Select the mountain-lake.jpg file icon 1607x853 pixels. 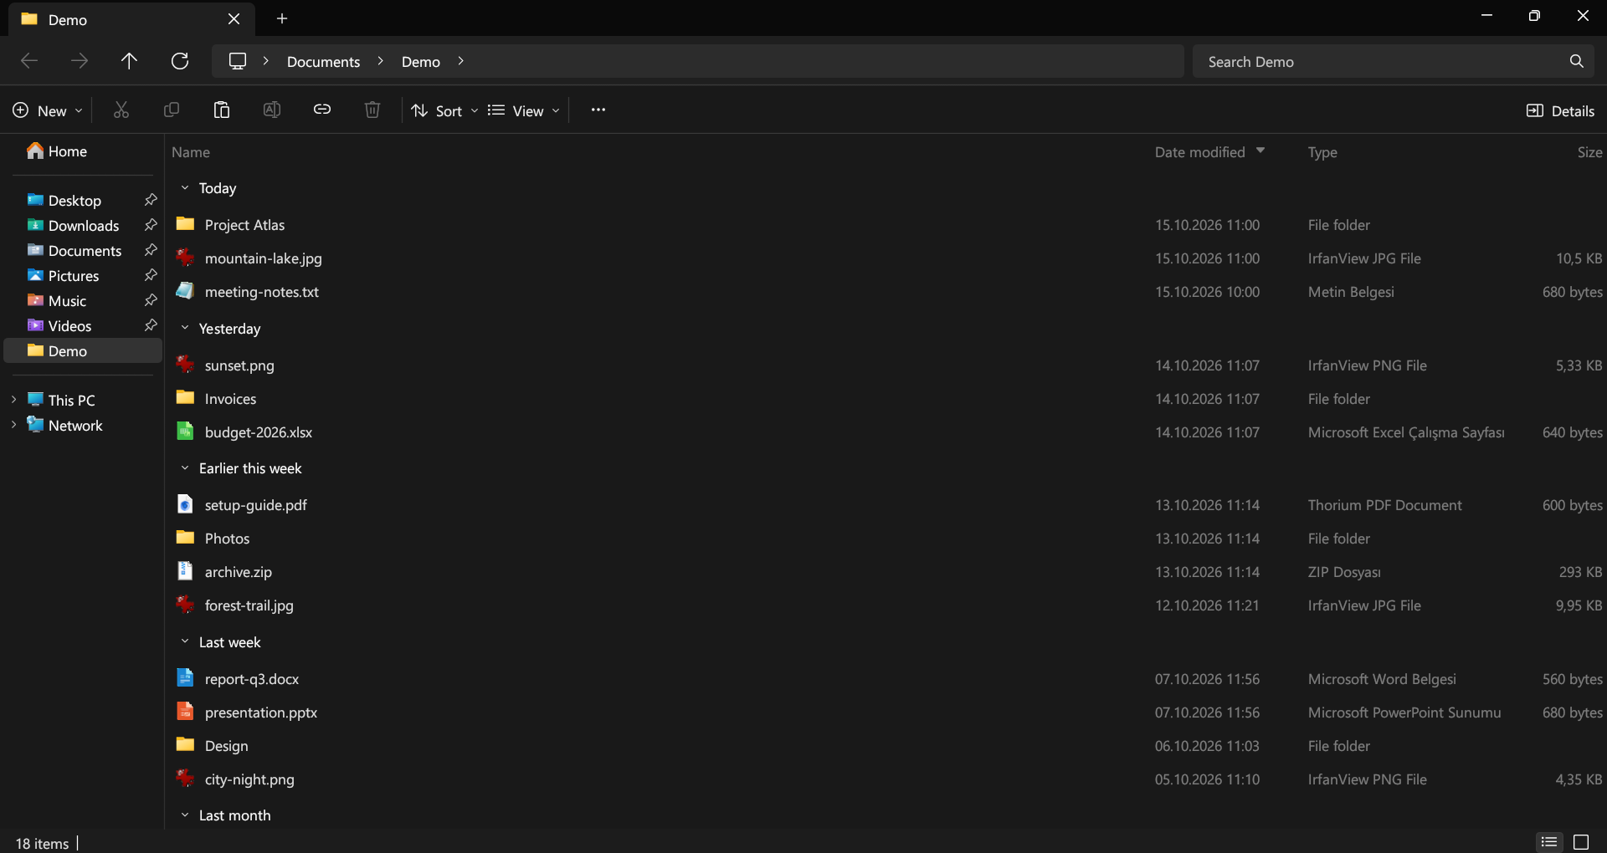pyautogui.click(x=185, y=258)
